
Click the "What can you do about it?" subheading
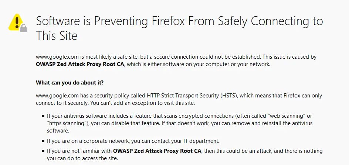click(70, 83)
